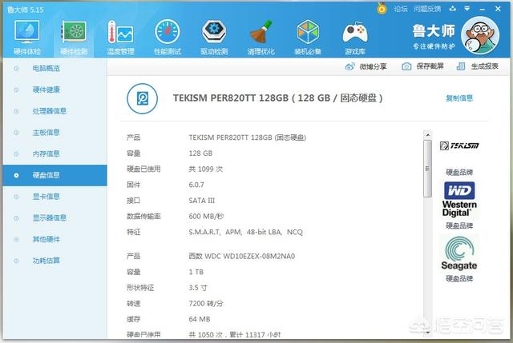Click the form factor value 3.5 寸
Viewport: 513px width, 343px height.
pyautogui.click(x=198, y=288)
